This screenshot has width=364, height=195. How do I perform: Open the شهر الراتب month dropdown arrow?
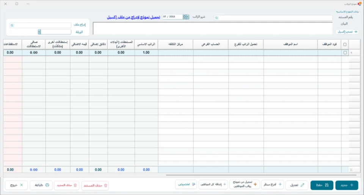(x=188, y=17)
